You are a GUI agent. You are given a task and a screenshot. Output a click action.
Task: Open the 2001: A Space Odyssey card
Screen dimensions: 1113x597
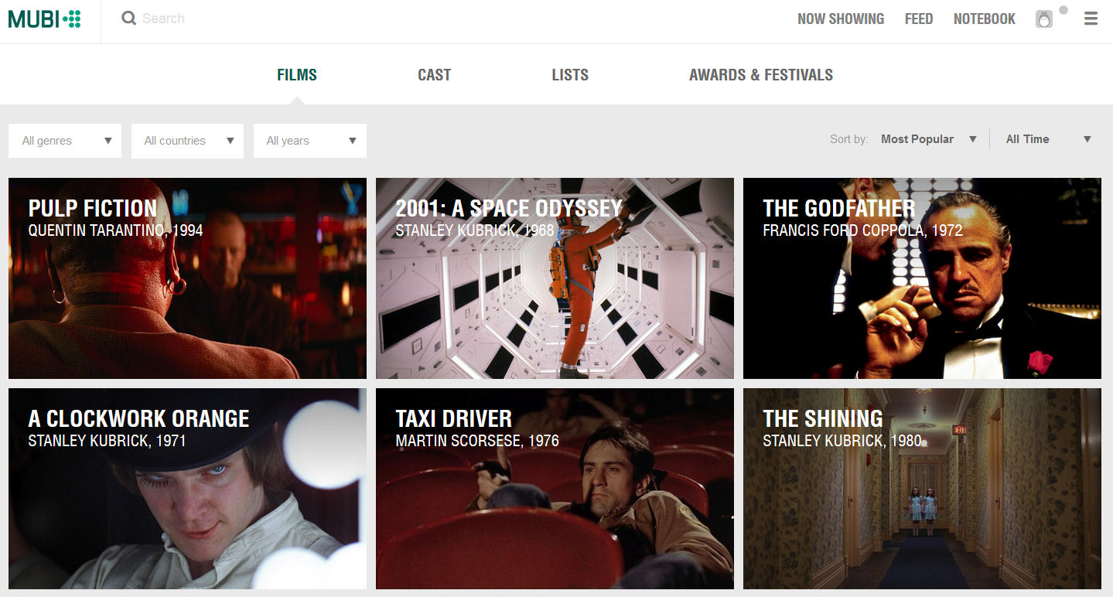(555, 278)
